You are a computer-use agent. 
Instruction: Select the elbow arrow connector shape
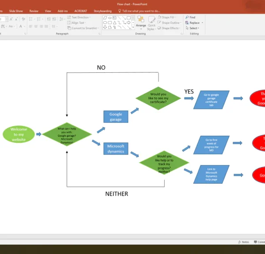point(124,22)
